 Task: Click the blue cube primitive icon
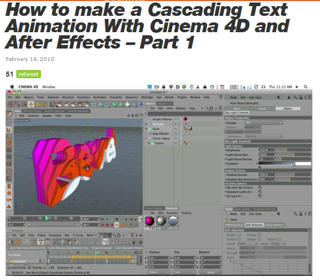click(101, 104)
